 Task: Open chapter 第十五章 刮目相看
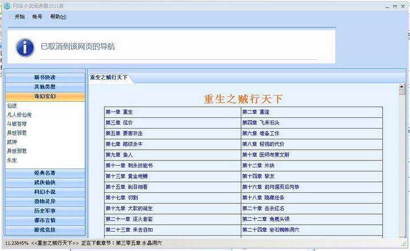coord(126,187)
